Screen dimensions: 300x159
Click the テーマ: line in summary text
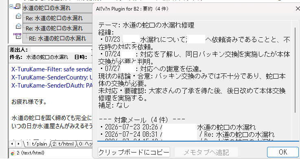coord(147,26)
